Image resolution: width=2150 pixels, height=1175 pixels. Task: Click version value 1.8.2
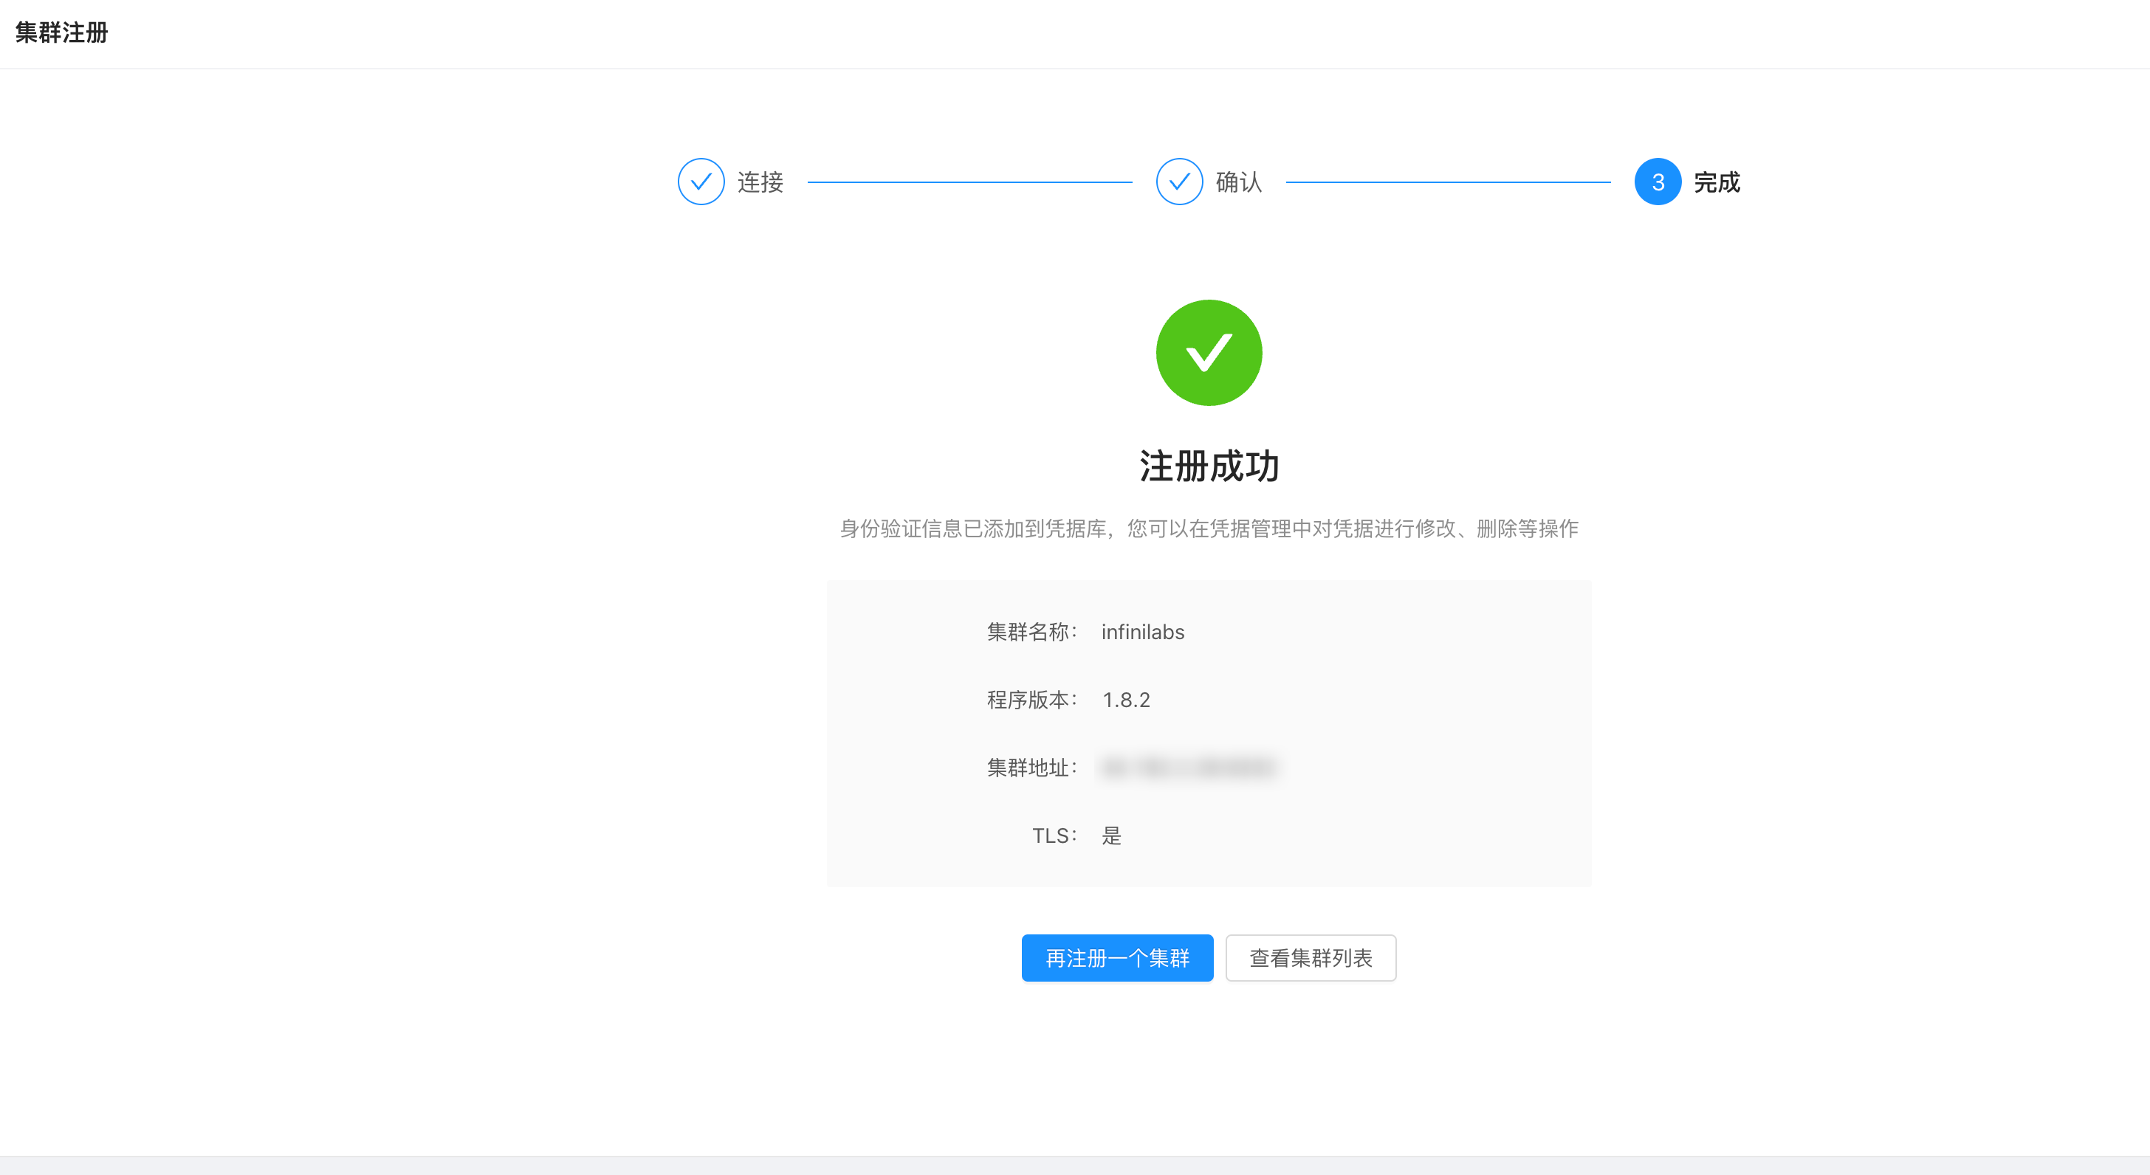1125,700
